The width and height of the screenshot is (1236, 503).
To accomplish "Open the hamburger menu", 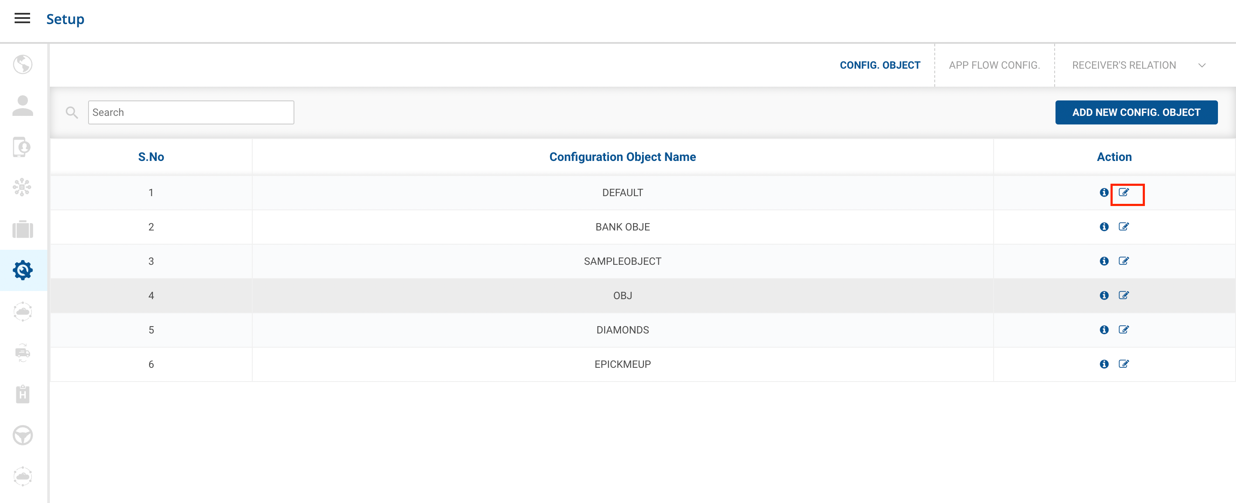I will (x=22, y=19).
